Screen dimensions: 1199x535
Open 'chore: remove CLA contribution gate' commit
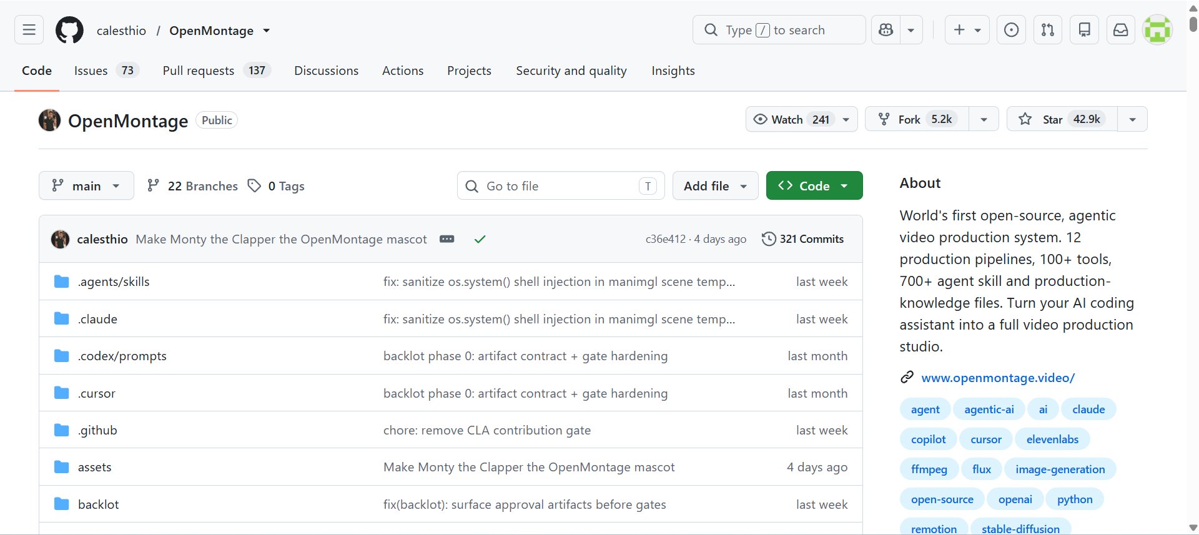[487, 430]
